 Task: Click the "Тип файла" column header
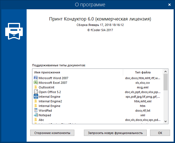[143, 72]
